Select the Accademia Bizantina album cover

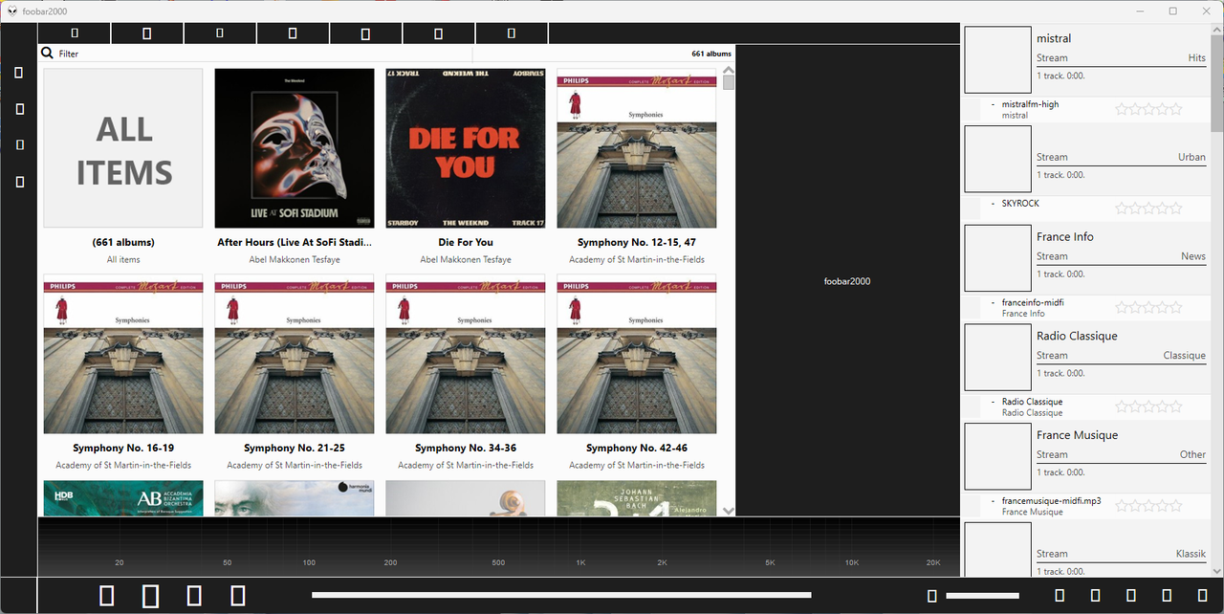(123, 498)
